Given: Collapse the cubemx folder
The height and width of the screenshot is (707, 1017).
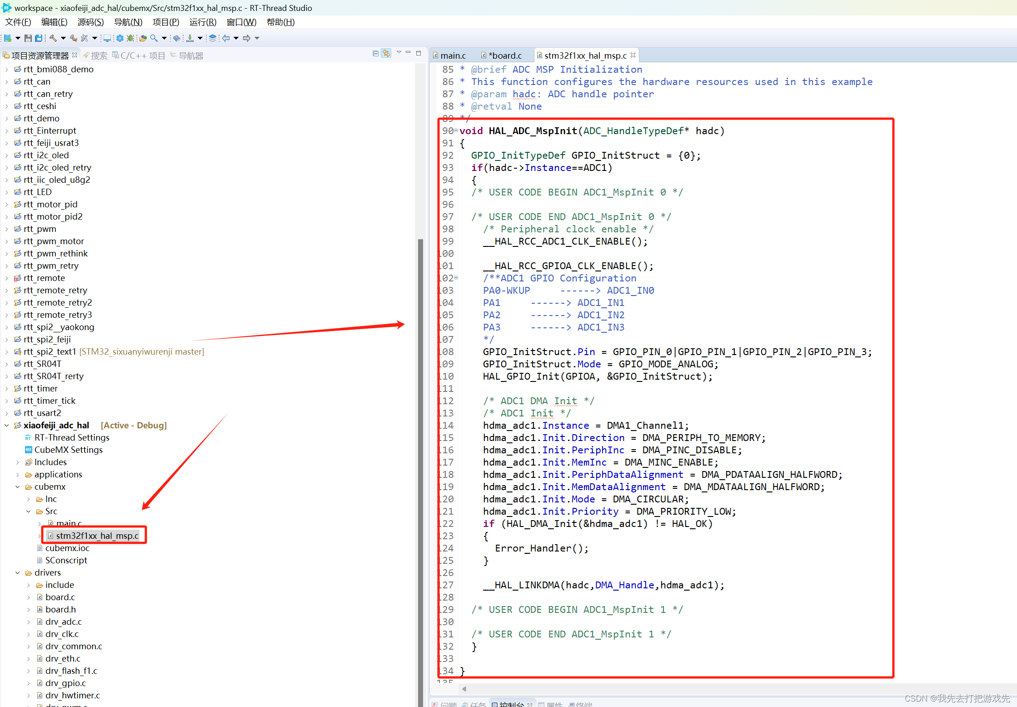Looking at the screenshot, I should pos(17,486).
